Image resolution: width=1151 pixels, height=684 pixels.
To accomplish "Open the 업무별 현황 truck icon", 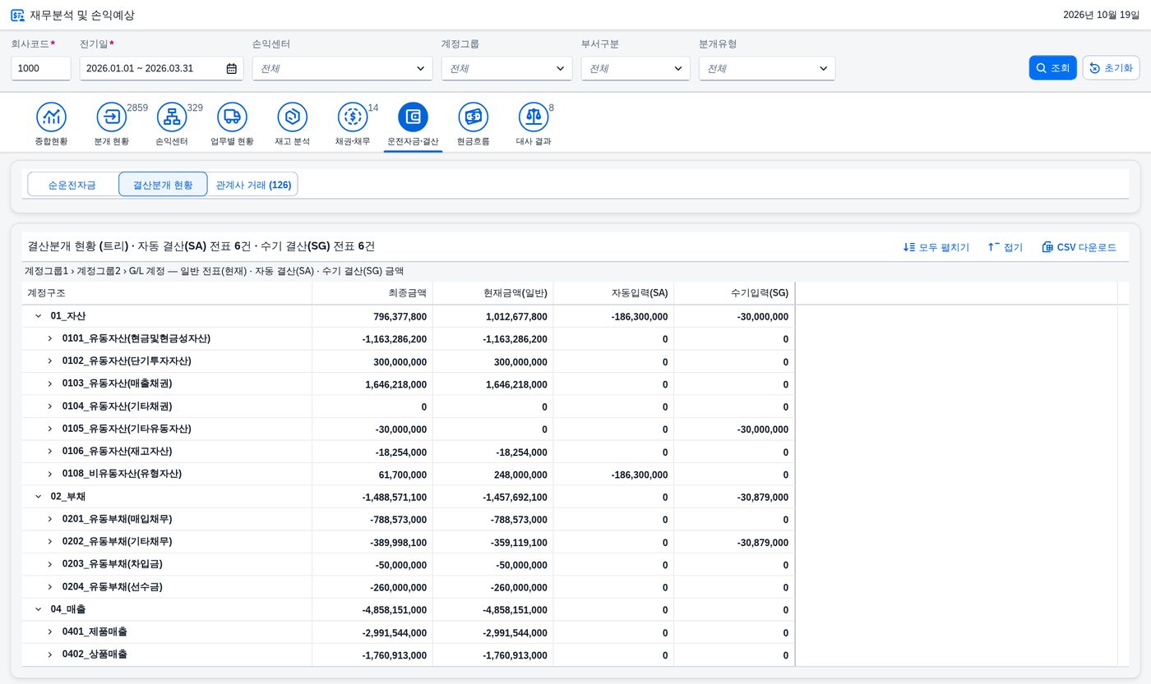I will [232, 117].
